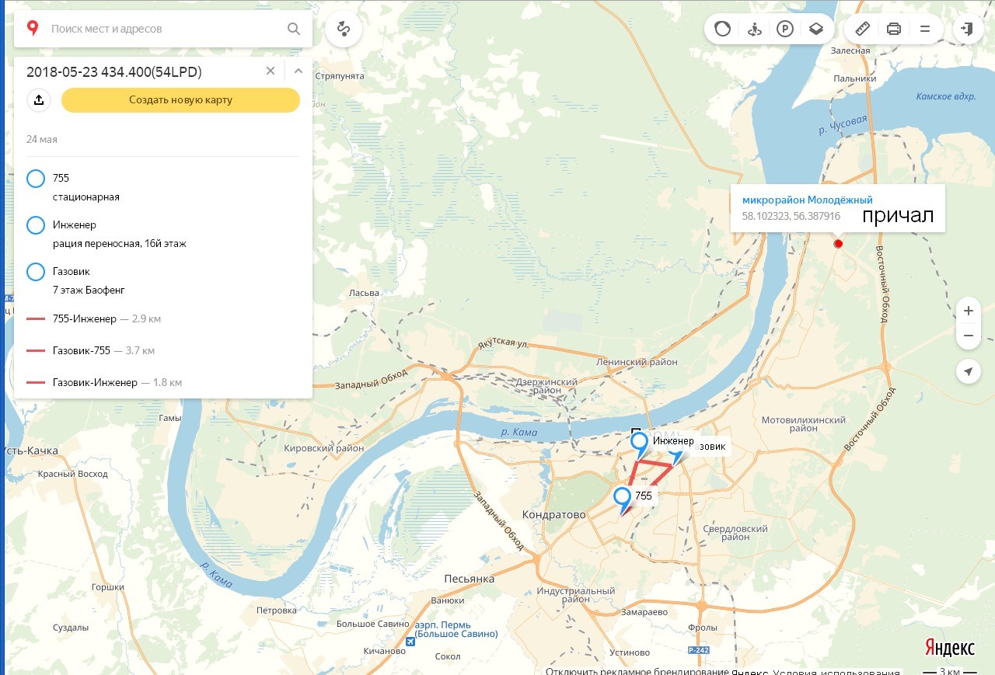Close the 2018-05-23 map panel
The image size is (995, 675).
[x=271, y=71]
